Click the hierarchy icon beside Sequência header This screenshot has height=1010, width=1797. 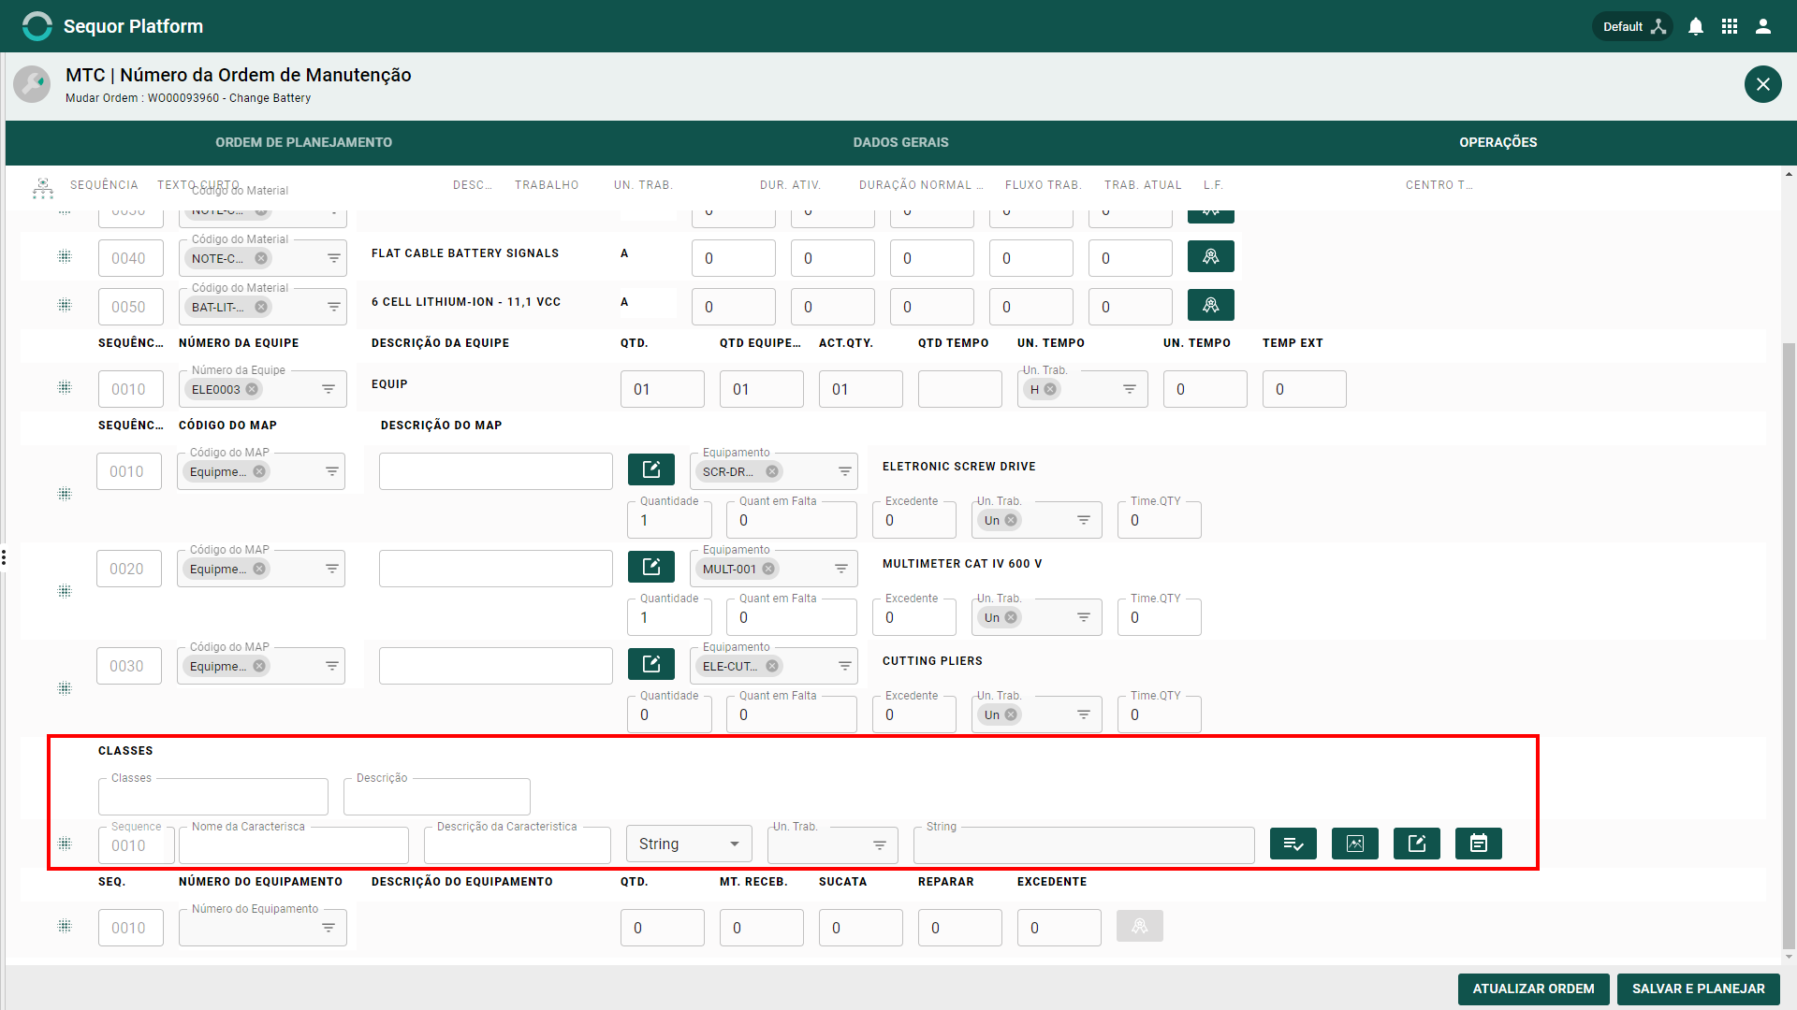(x=43, y=188)
